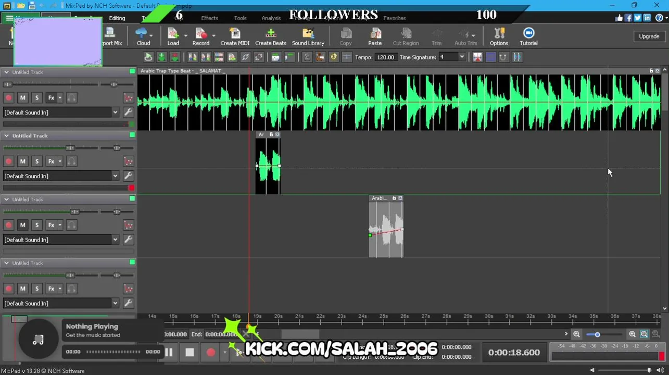669x375 pixels.
Task: Expand the Record button dropdown arrow
Action: tap(214, 36)
